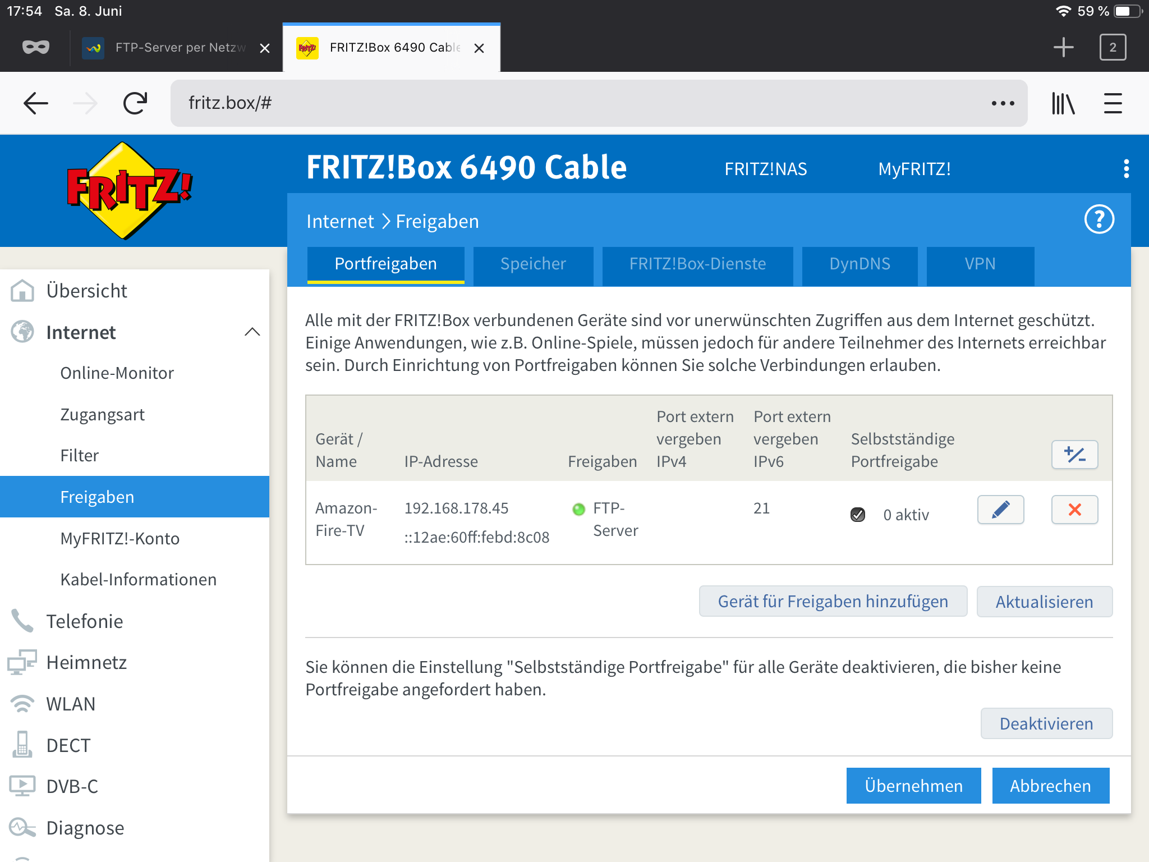Open Zugangsart
Viewport: 1149px width, 862px height.
tap(102, 415)
